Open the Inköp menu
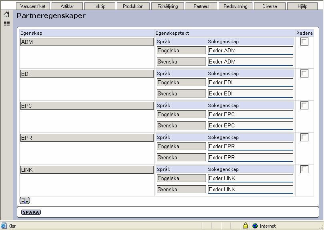Screen dimensions: 324x230 click(100, 6)
